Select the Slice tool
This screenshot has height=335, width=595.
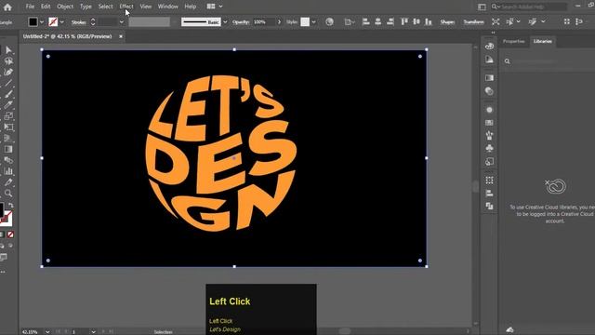coord(8,182)
